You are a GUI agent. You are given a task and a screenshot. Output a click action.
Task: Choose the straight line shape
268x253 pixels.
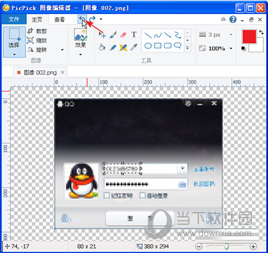[148, 36]
